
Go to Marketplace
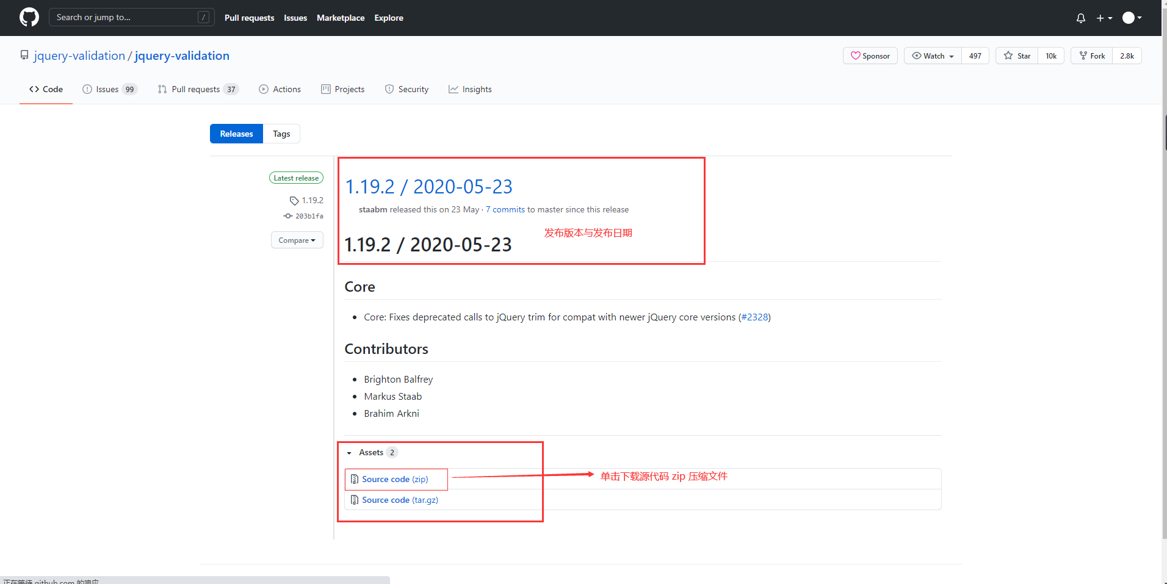341,18
